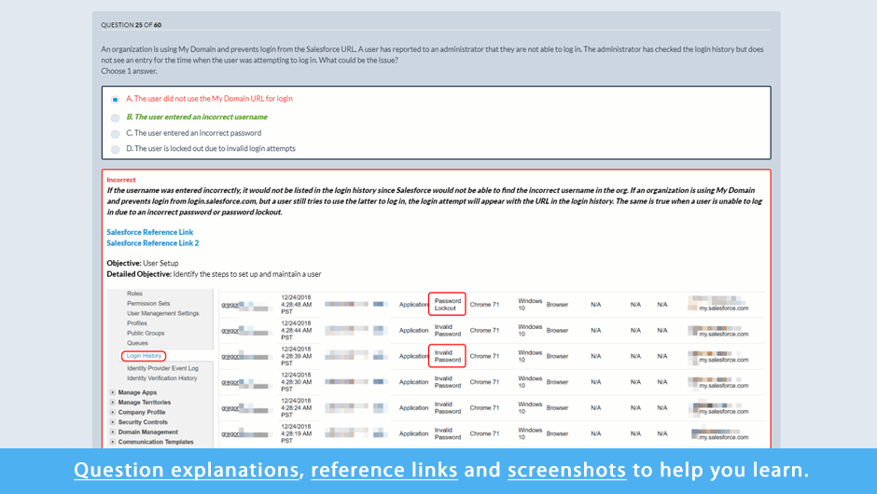This screenshot has width=877, height=494.
Task: Expand Domain Management arrow icon
Action: pyautogui.click(x=113, y=432)
